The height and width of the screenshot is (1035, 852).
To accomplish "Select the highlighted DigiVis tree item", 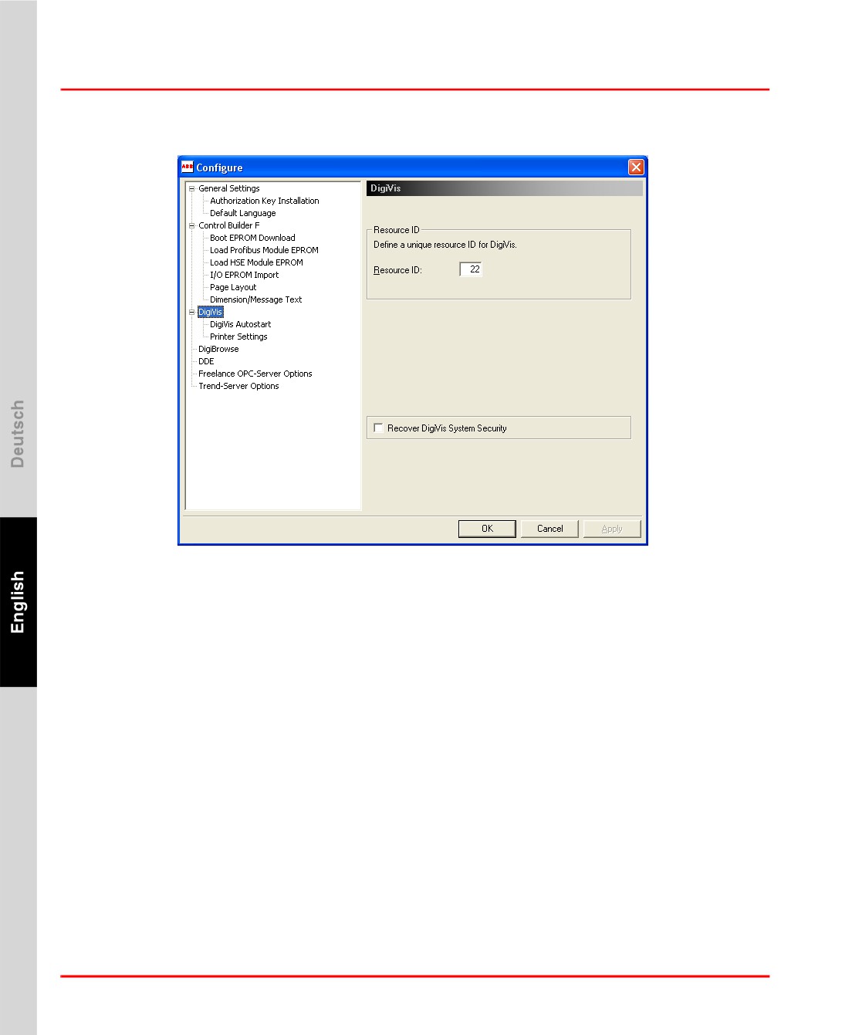I will [x=211, y=312].
